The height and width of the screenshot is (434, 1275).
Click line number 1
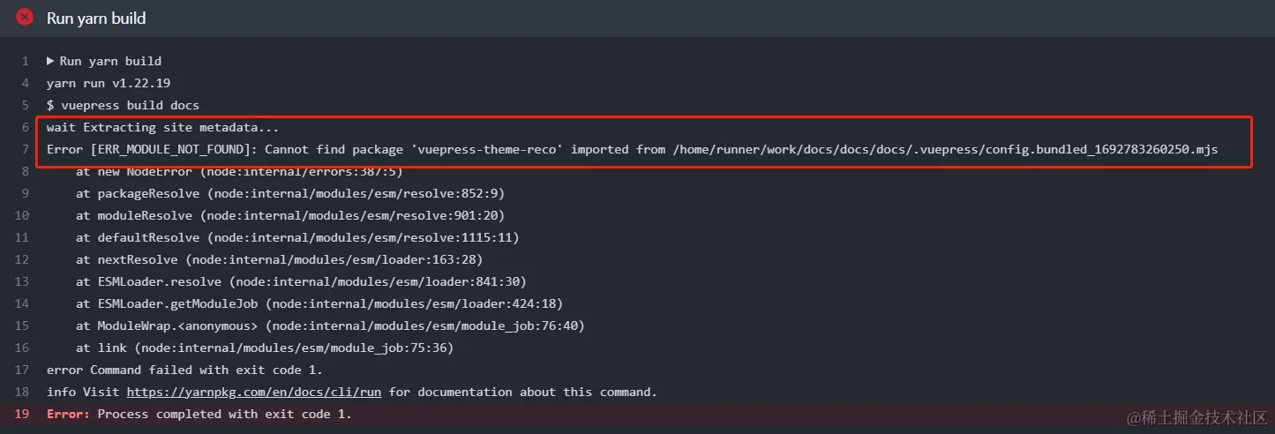[x=25, y=61]
